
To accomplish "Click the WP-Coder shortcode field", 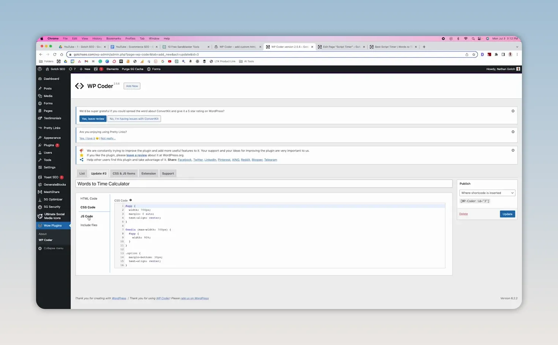I will (475, 201).
